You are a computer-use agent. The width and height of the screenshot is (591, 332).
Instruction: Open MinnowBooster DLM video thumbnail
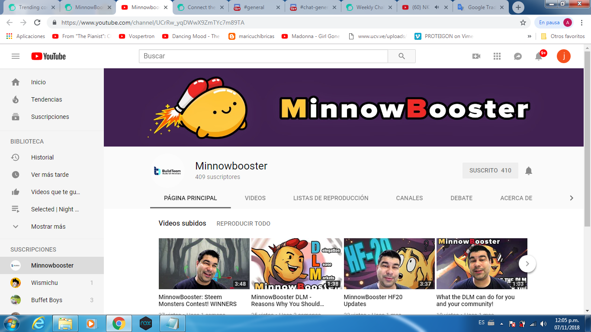[297, 264]
